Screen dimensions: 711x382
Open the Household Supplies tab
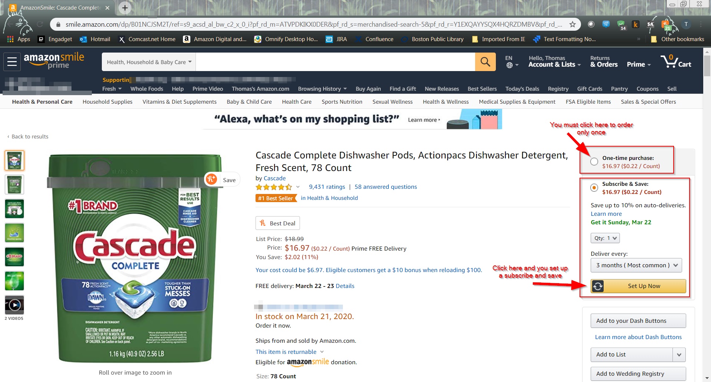click(107, 102)
